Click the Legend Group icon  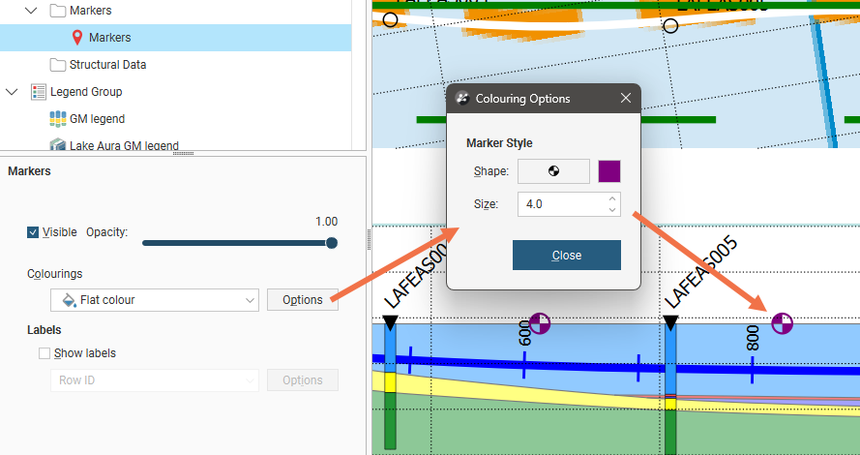[x=39, y=92]
